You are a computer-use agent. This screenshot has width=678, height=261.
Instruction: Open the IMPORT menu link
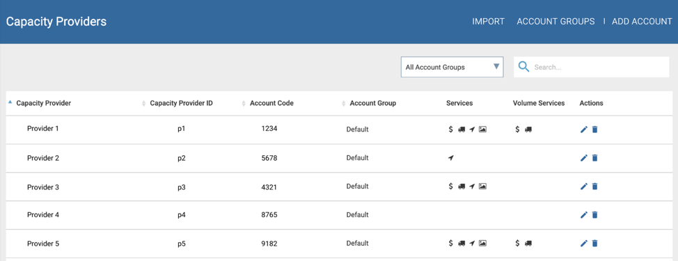pyautogui.click(x=488, y=22)
